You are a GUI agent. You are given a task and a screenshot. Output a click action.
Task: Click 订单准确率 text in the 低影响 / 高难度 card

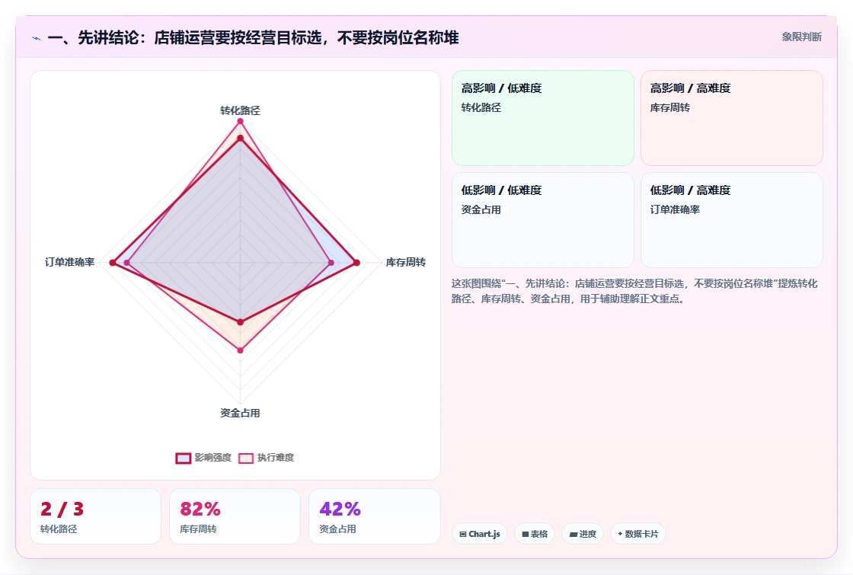(x=675, y=209)
